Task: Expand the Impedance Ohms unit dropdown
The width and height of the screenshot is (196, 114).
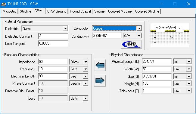Action: tap(86, 62)
